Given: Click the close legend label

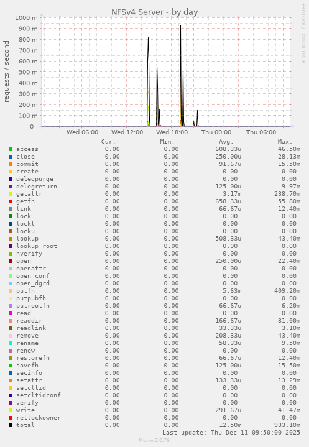Looking at the screenshot, I should pyautogui.click(x=25, y=157).
